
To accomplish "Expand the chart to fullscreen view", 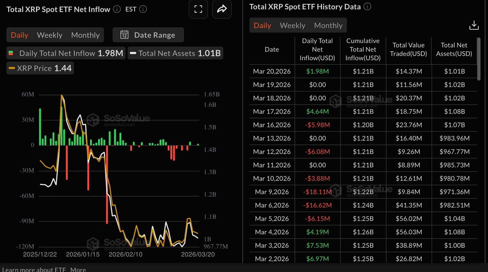I will [198, 9].
